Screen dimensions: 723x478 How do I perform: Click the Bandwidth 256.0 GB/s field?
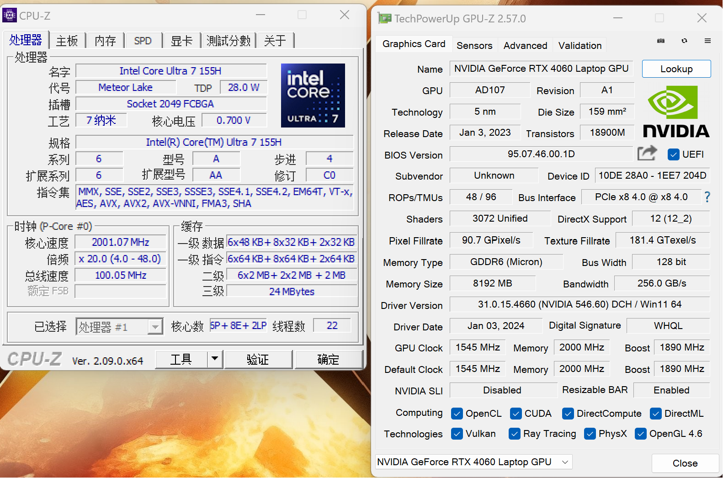coord(662,283)
